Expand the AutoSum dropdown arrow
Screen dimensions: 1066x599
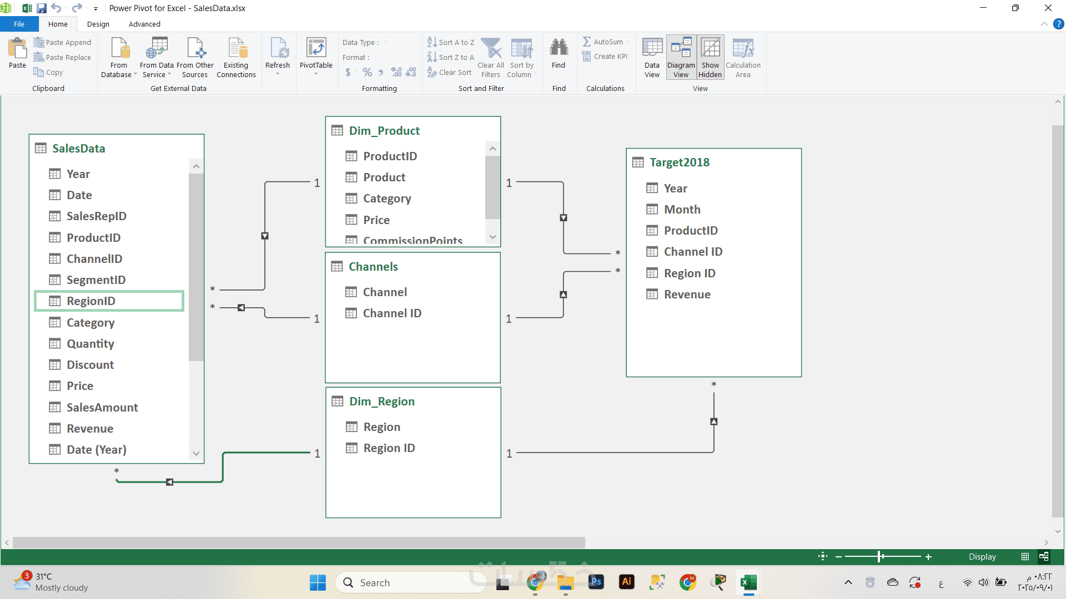(628, 42)
